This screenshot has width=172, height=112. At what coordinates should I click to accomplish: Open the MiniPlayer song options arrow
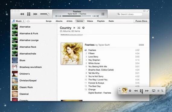[x=130, y=91]
